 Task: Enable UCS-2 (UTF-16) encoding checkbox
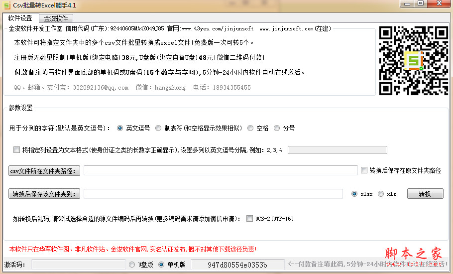249,219
